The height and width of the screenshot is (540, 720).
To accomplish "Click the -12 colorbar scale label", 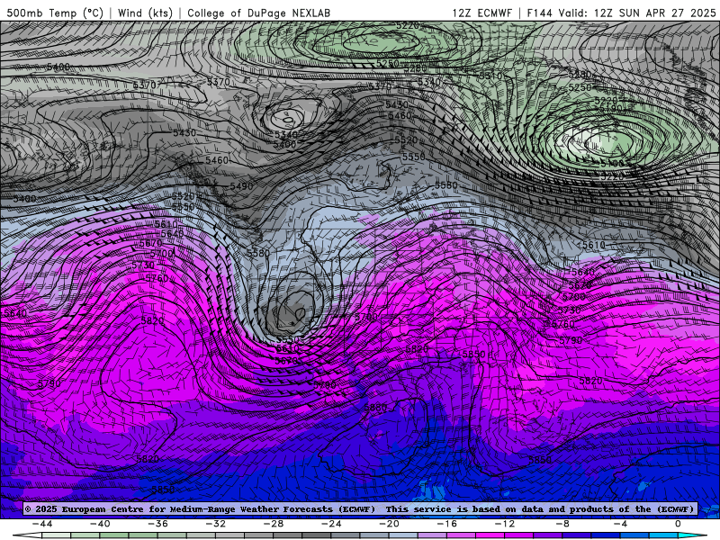I will click(x=505, y=524).
